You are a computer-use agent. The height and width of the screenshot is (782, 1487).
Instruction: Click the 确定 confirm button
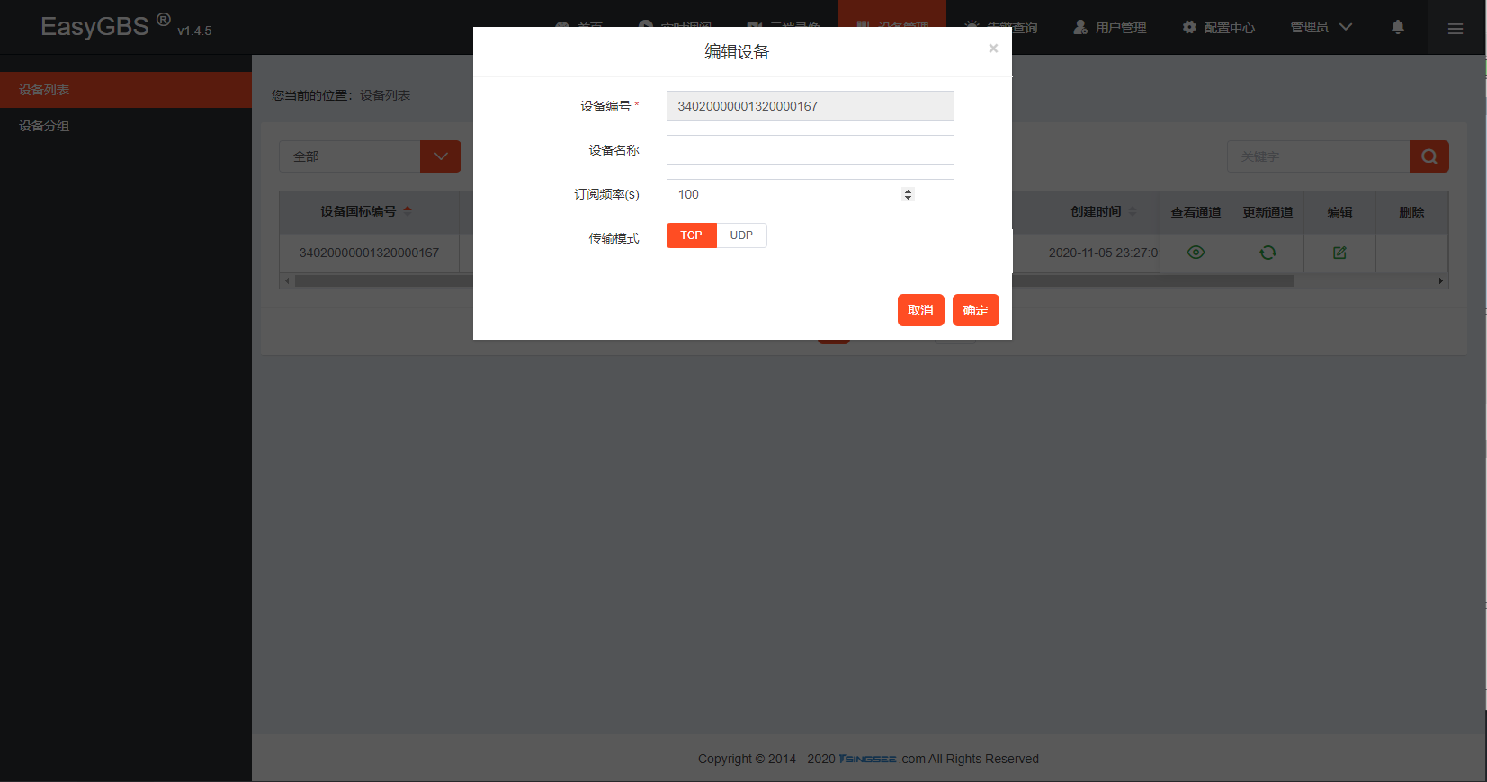click(x=975, y=310)
